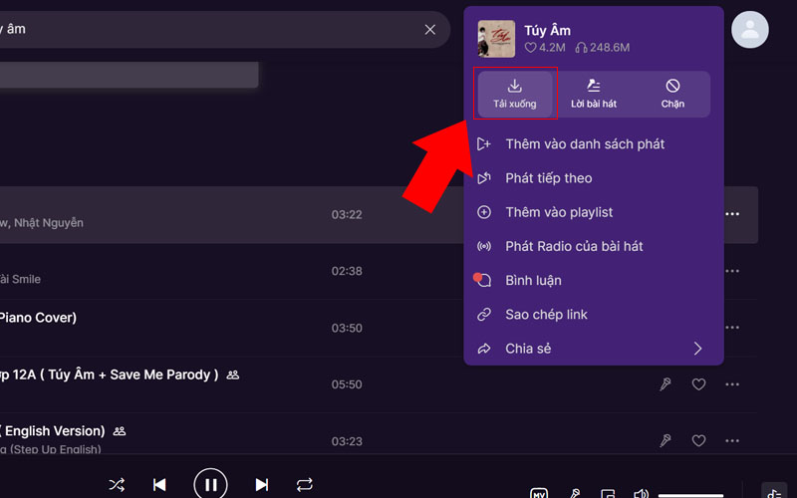Like the English Version song with the heart
The image size is (797, 498).
click(699, 440)
